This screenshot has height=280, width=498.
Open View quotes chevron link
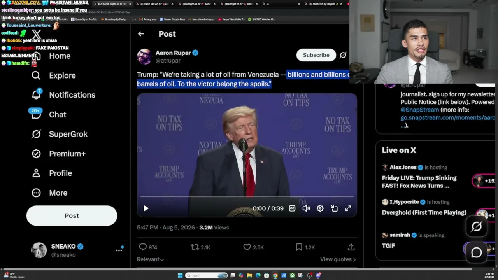click(x=338, y=259)
